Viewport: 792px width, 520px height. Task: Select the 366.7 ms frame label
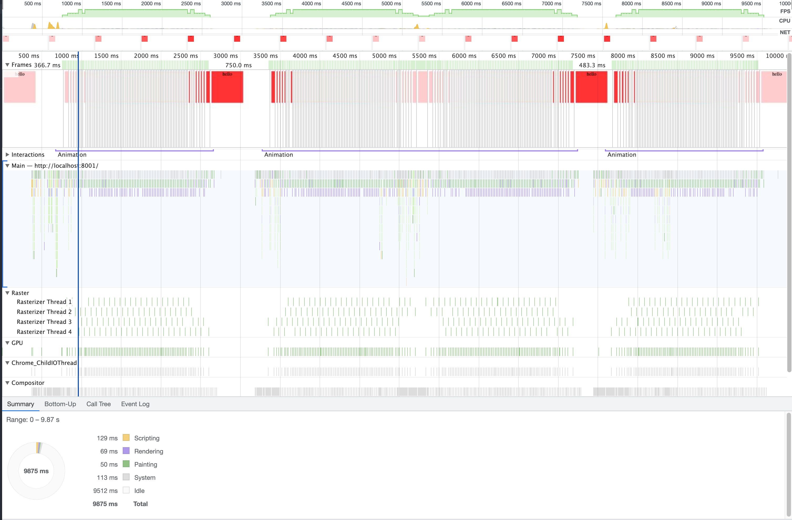coord(47,65)
